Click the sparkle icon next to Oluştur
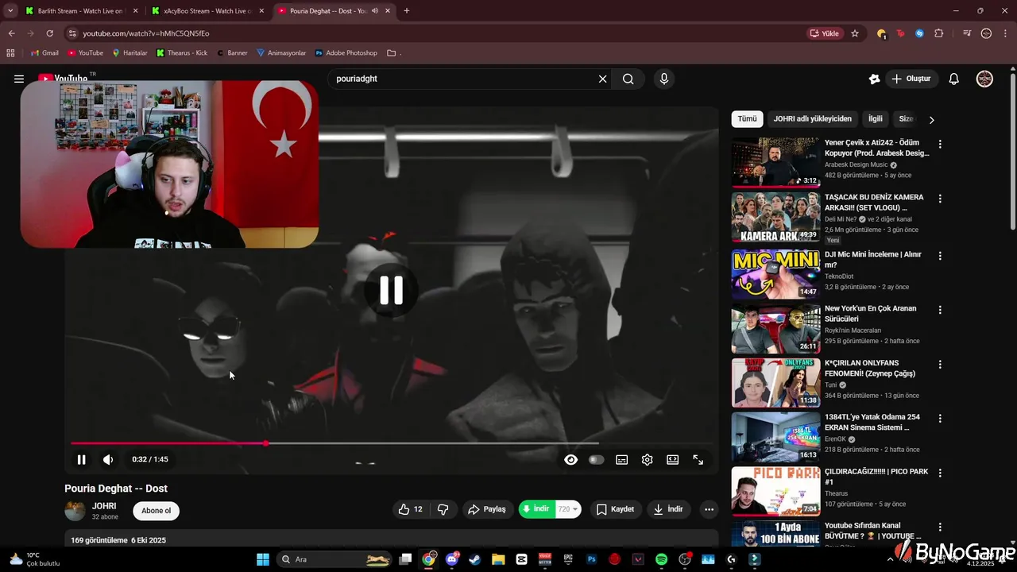 [x=874, y=79]
